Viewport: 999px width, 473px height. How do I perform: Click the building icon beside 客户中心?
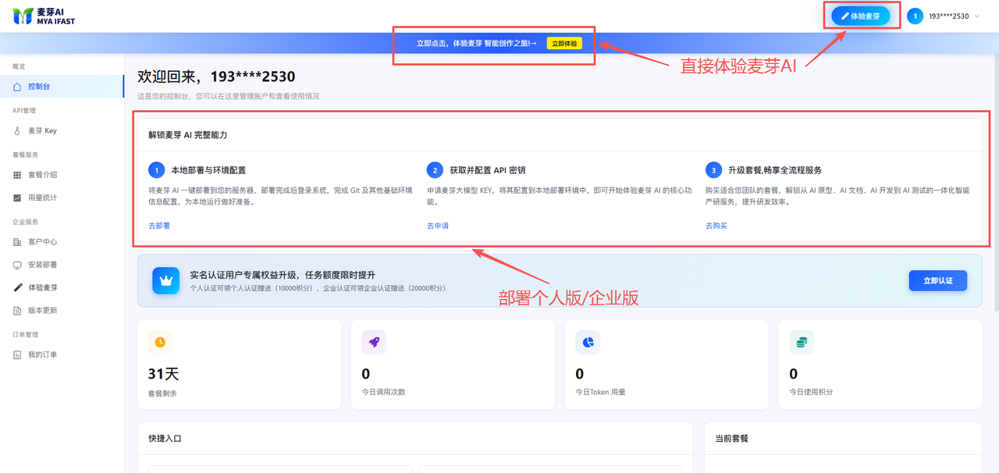[17, 243]
